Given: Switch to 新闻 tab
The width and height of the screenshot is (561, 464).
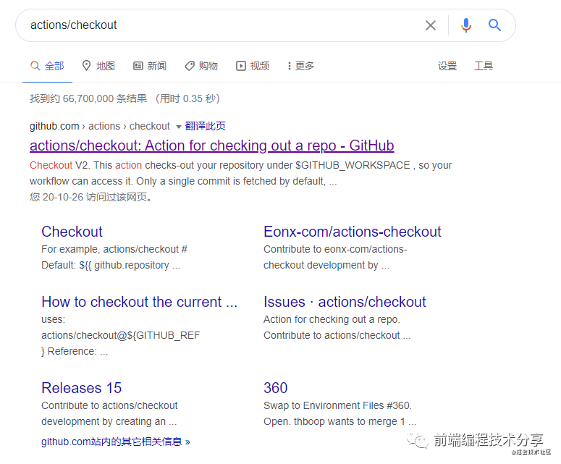Looking at the screenshot, I should pos(150,66).
